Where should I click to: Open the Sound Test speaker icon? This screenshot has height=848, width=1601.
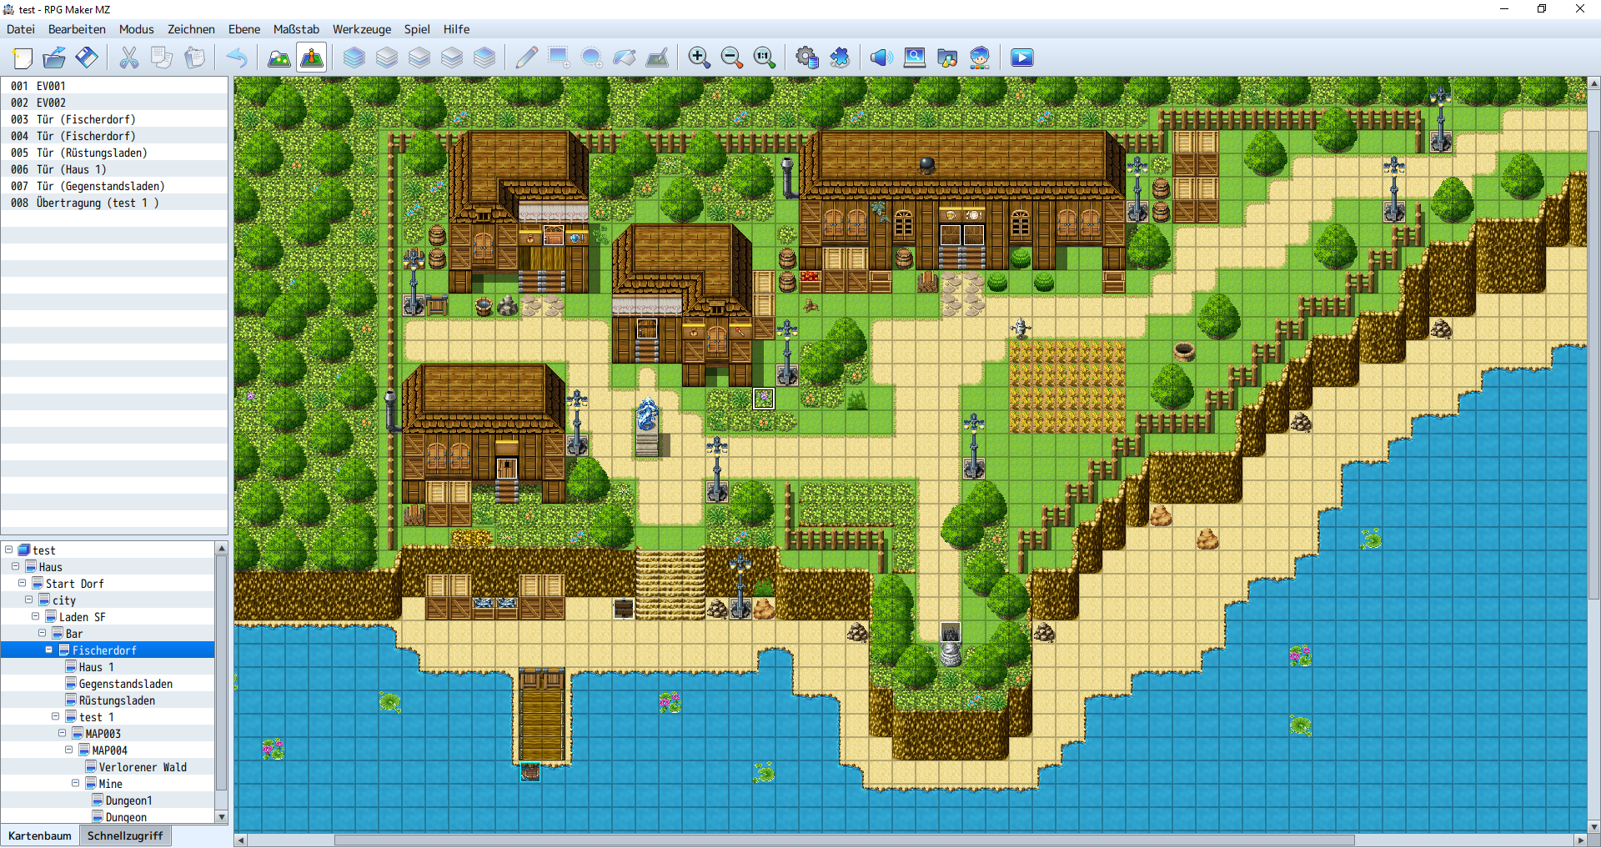(x=881, y=58)
